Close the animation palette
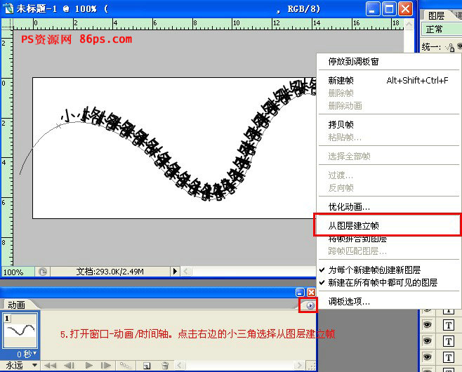 [x=311, y=293]
